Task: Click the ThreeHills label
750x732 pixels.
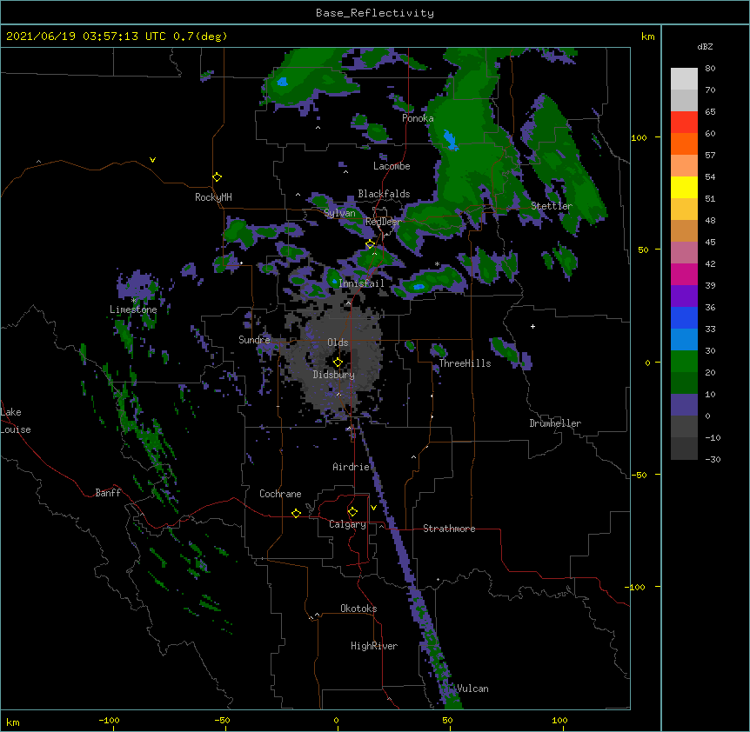Action: coord(465,363)
